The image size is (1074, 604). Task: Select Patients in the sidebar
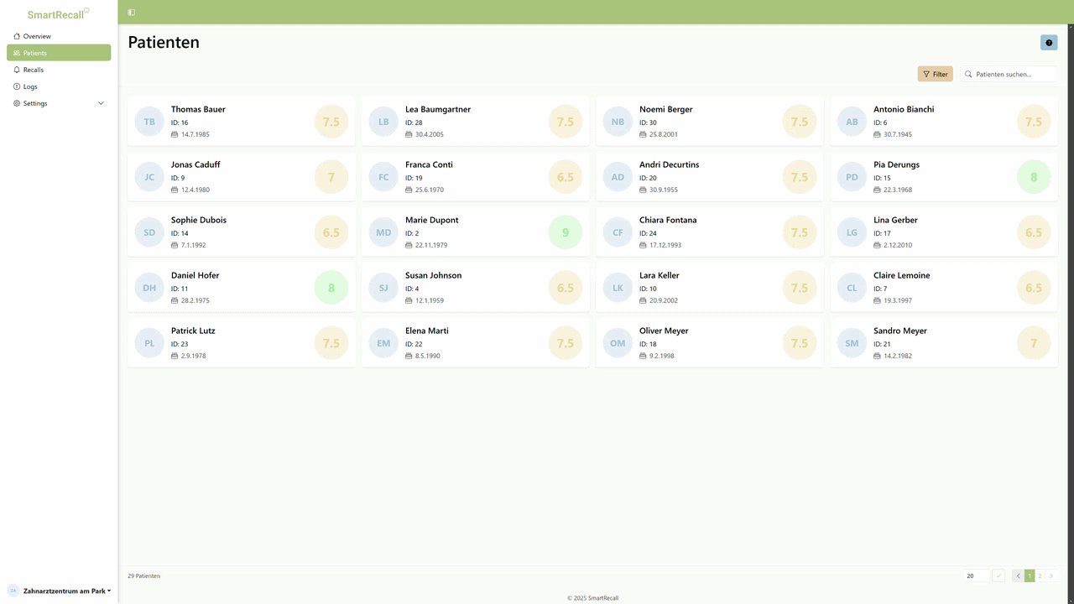point(59,53)
